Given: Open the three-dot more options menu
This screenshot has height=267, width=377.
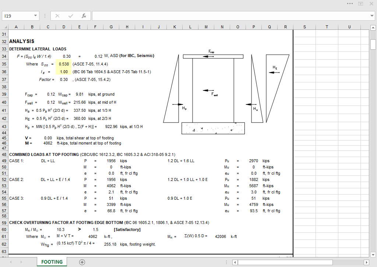Looking at the screenshot, I should pyautogui.click(x=350, y=4).
